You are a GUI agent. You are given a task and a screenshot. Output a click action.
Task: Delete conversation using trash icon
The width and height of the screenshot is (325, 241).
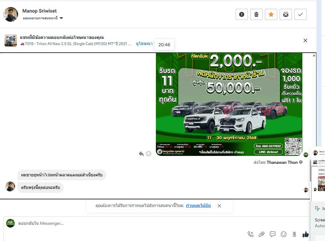click(256, 14)
